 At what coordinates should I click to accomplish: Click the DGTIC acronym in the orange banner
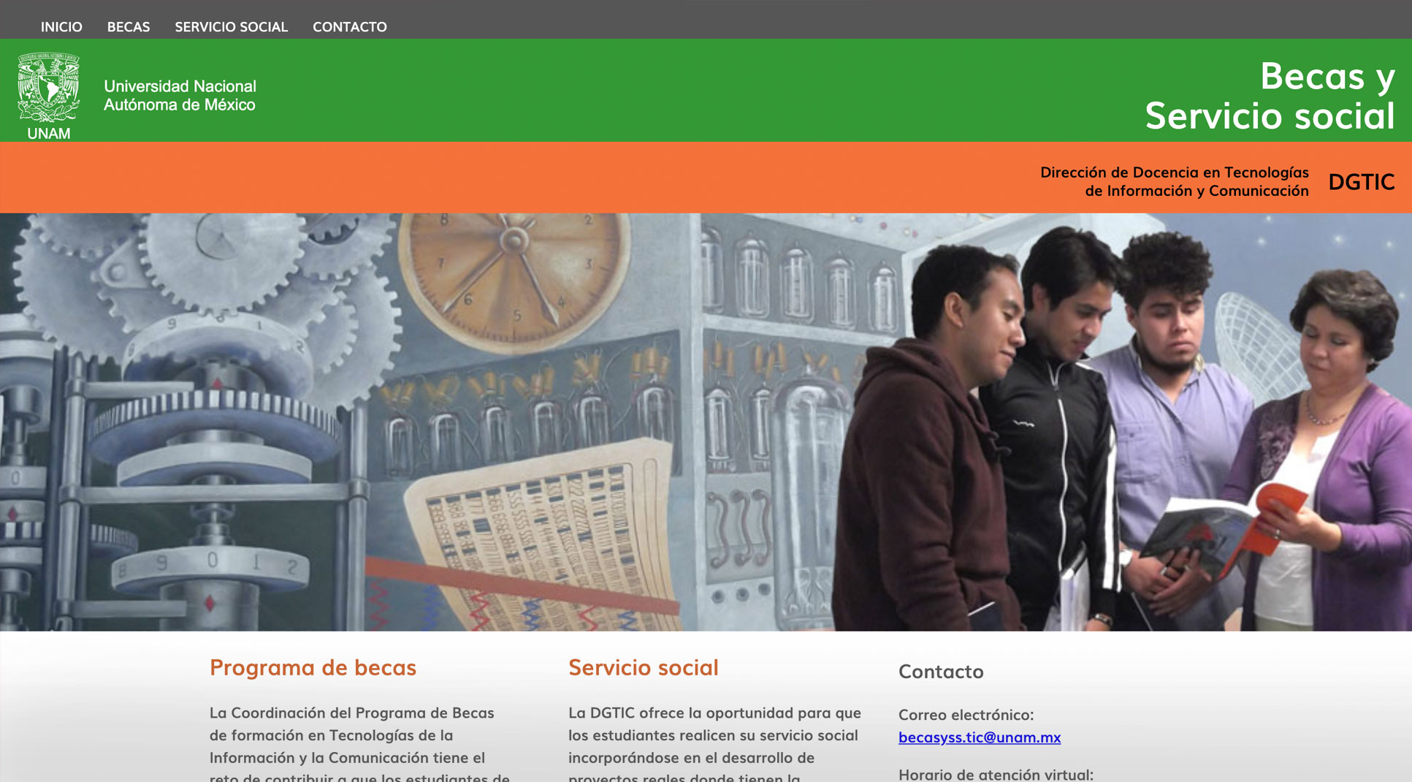tap(1361, 182)
